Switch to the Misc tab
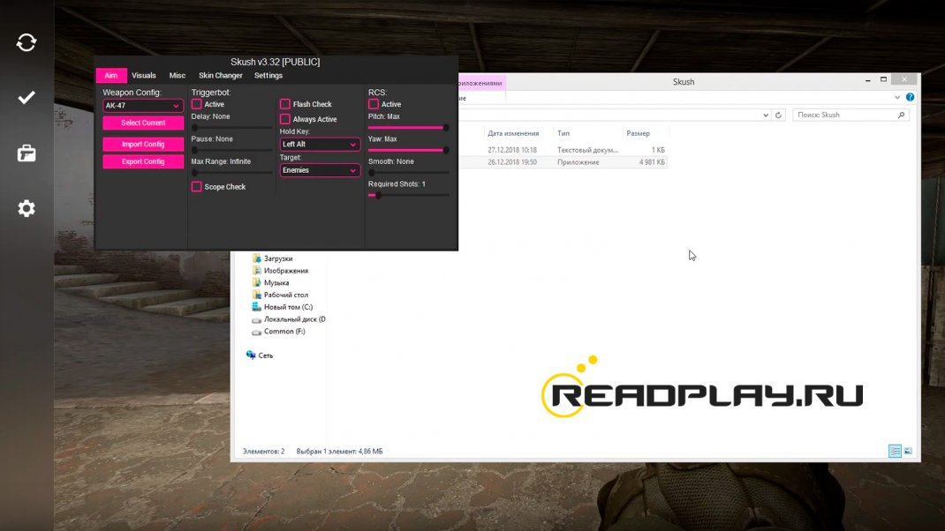945x531 pixels. click(x=178, y=75)
